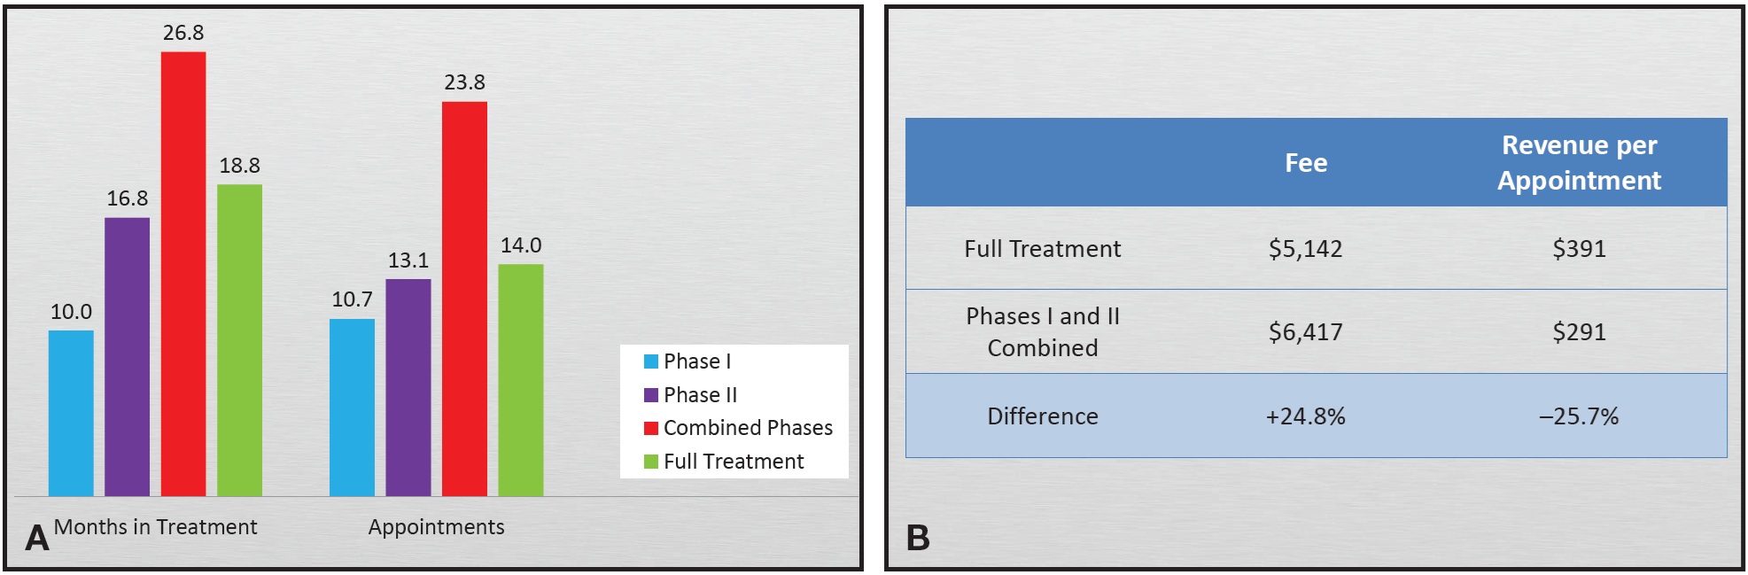Click the +24.8% difference cell
The image size is (1748, 575).
(x=1306, y=416)
